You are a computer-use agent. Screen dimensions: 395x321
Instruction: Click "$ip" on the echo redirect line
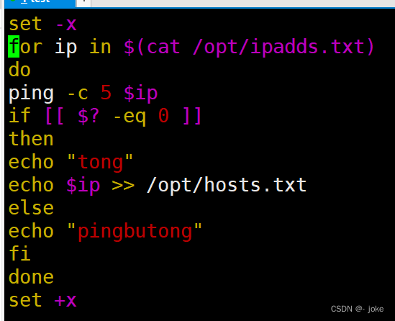(x=83, y=186)
